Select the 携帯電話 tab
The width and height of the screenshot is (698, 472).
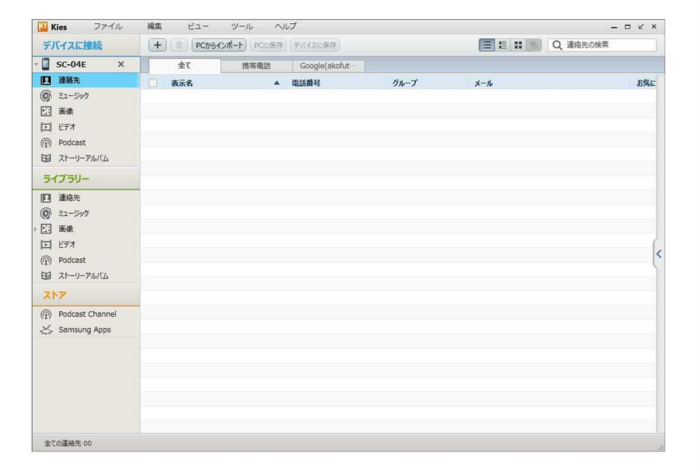point(256,66)
